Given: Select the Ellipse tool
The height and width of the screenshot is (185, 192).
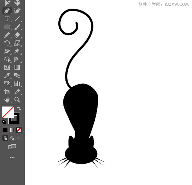Looking at the screenshot, I should [7, 27].
